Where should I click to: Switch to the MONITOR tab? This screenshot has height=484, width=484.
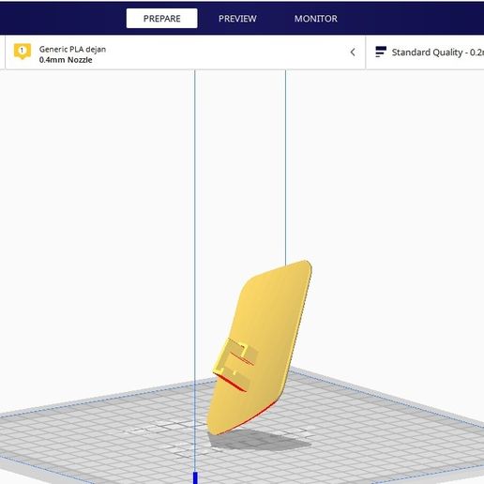316,19
